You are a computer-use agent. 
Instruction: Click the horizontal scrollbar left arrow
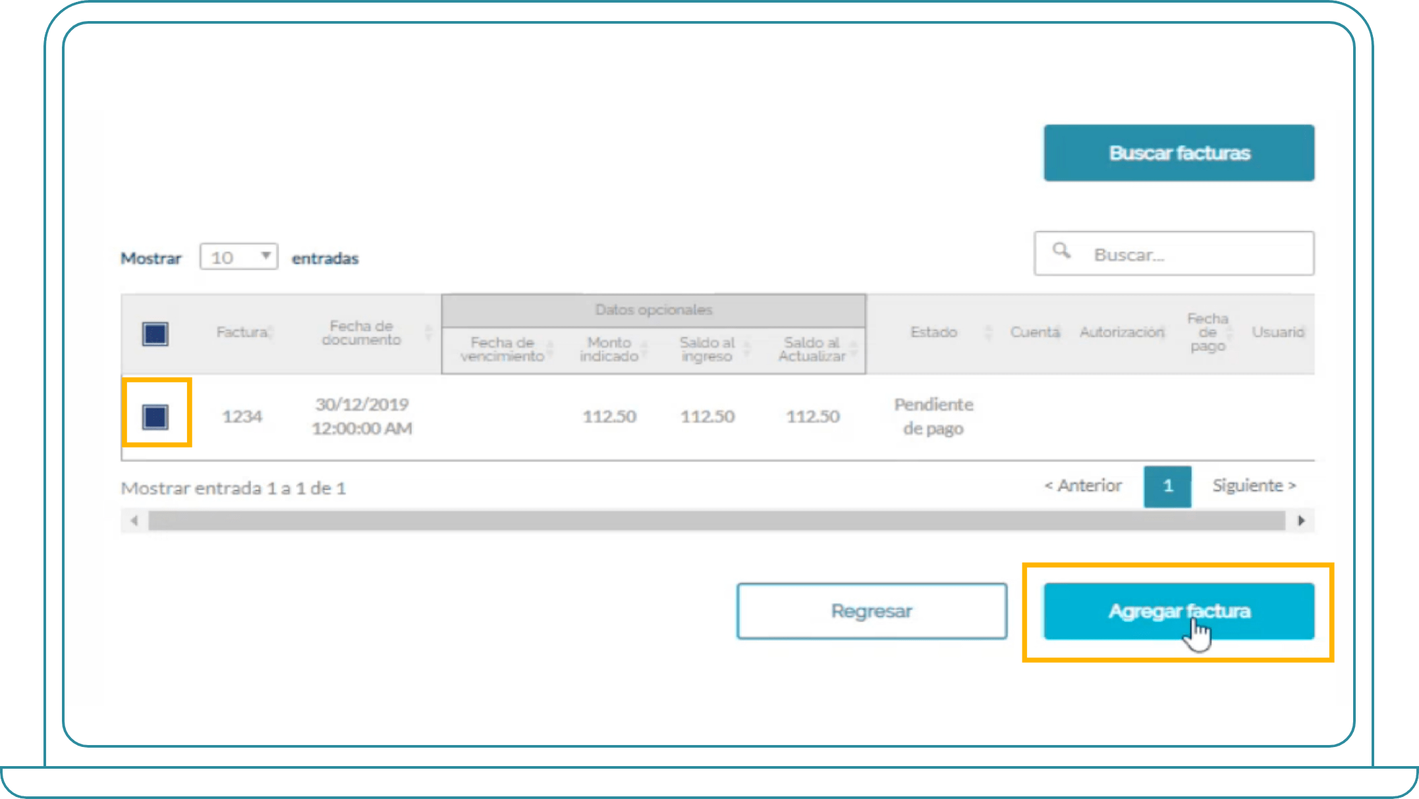pos(134,521)
